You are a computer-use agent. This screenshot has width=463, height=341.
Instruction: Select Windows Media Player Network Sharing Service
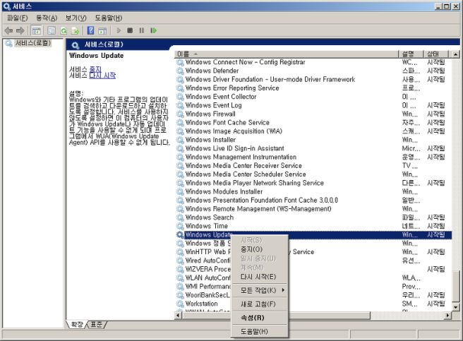point(255,183)
